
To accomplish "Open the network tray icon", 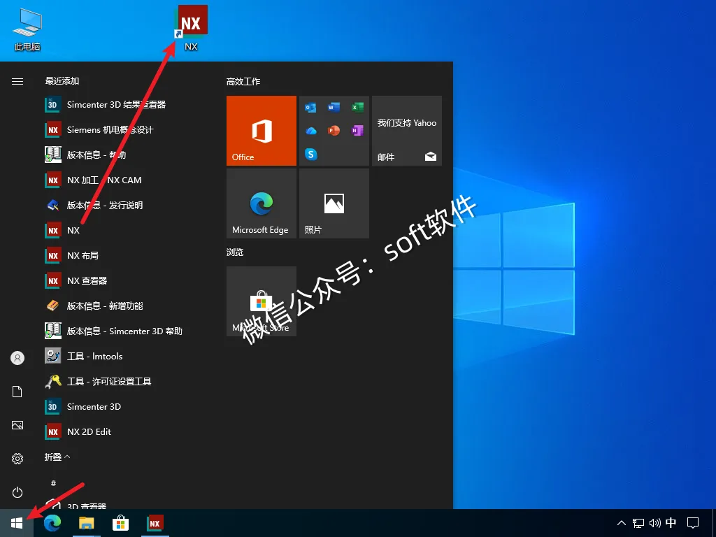I will [638, 523].
